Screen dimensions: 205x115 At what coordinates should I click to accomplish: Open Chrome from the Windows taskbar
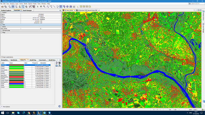coord(29,113)
